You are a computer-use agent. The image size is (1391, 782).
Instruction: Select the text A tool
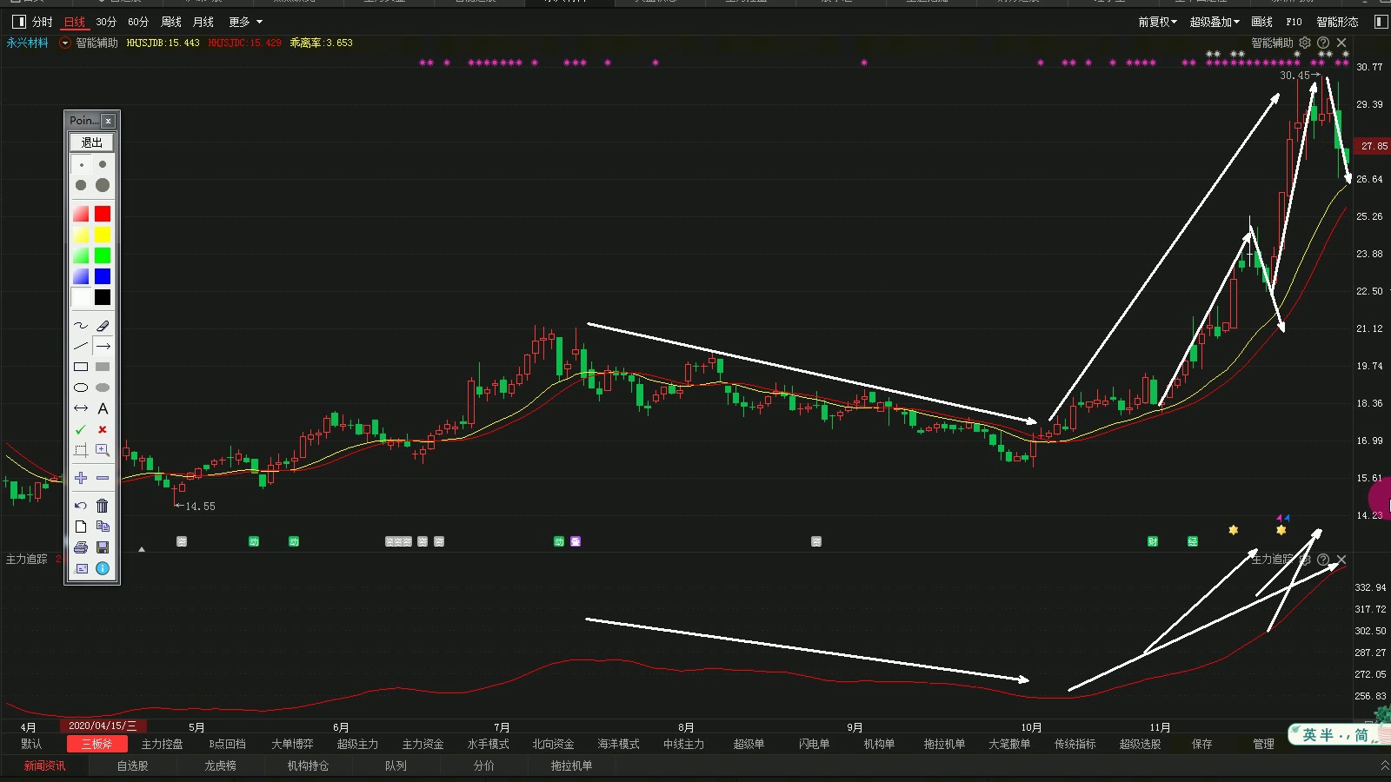coord(103,408)
